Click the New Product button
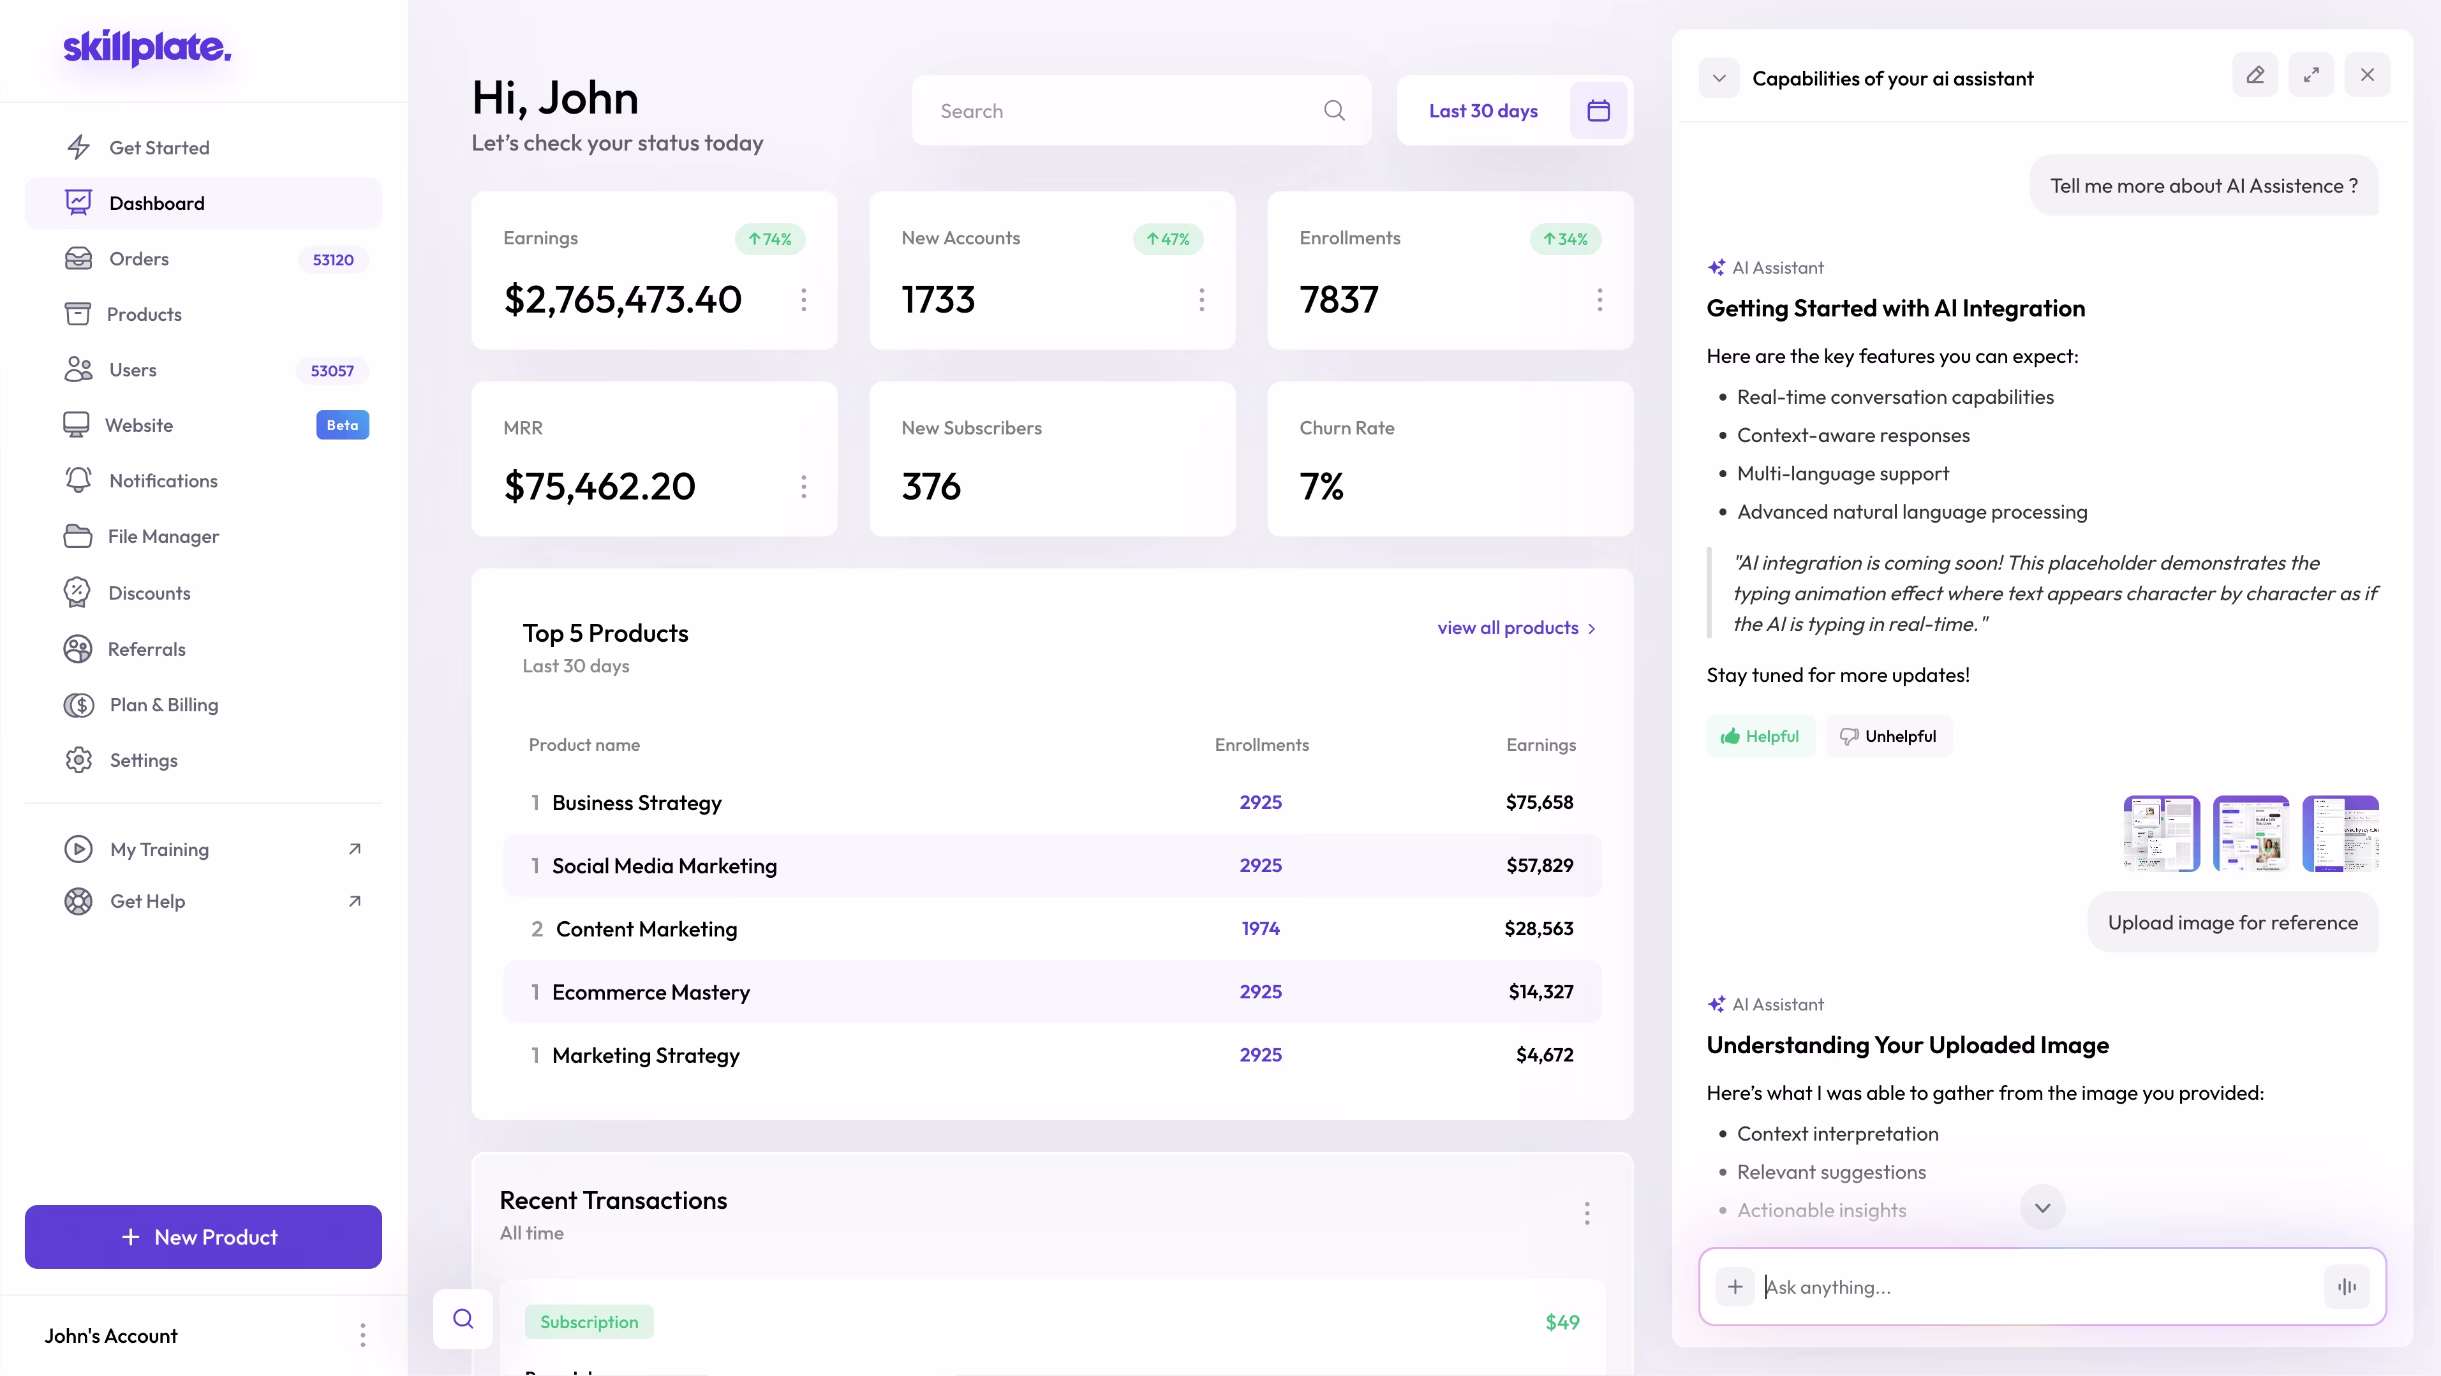Screen dimensions: 2441x1376 click(x=203, y=1237)
